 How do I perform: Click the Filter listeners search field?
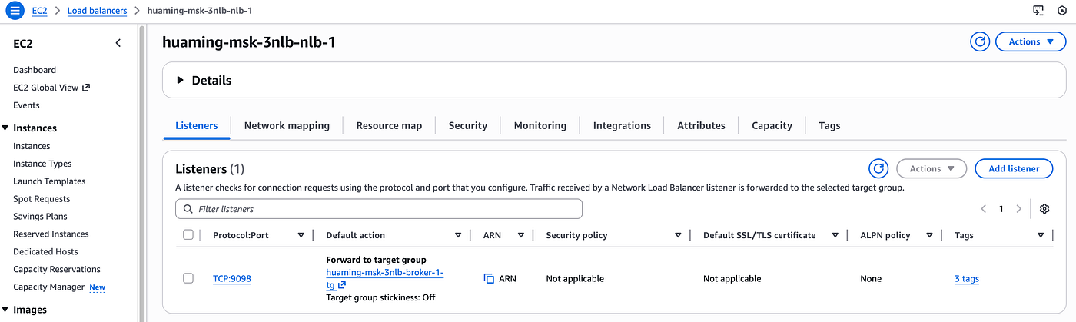coord(379,209)
